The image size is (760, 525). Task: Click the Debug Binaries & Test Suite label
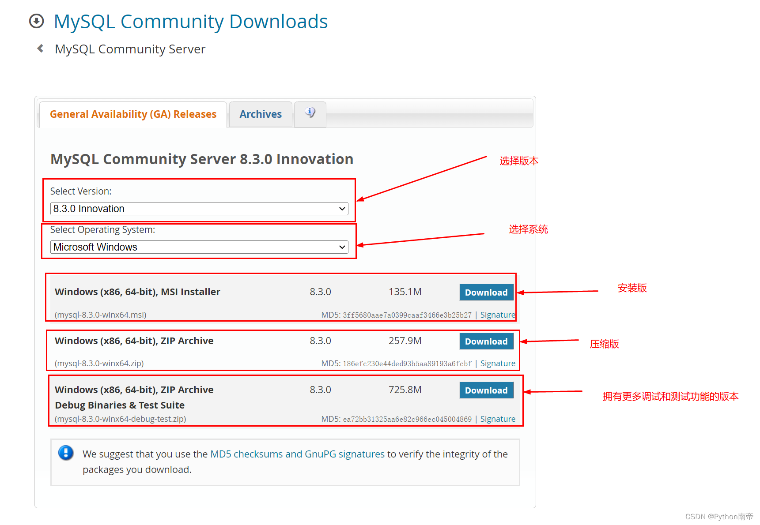[120, 405]
